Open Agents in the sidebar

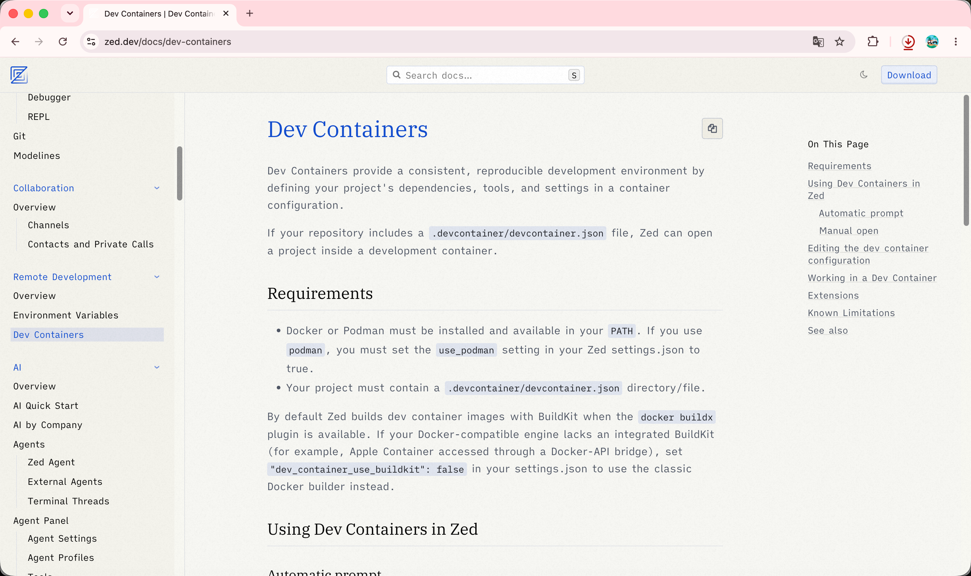[29, 445]
